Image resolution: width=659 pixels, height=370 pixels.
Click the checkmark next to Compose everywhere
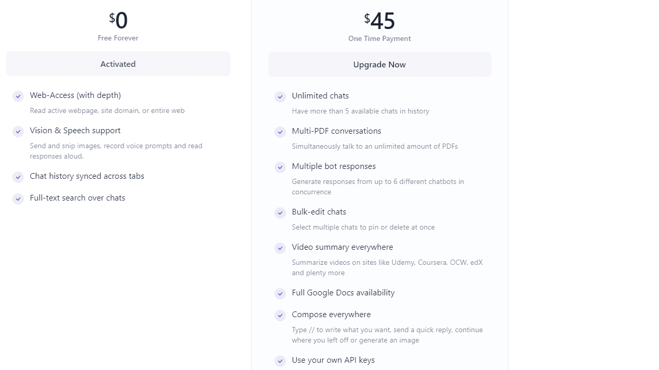pyautogui.click(x=280, y=315)
